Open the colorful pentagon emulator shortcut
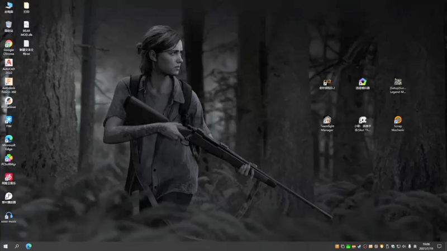 click(x=363, y=84)
